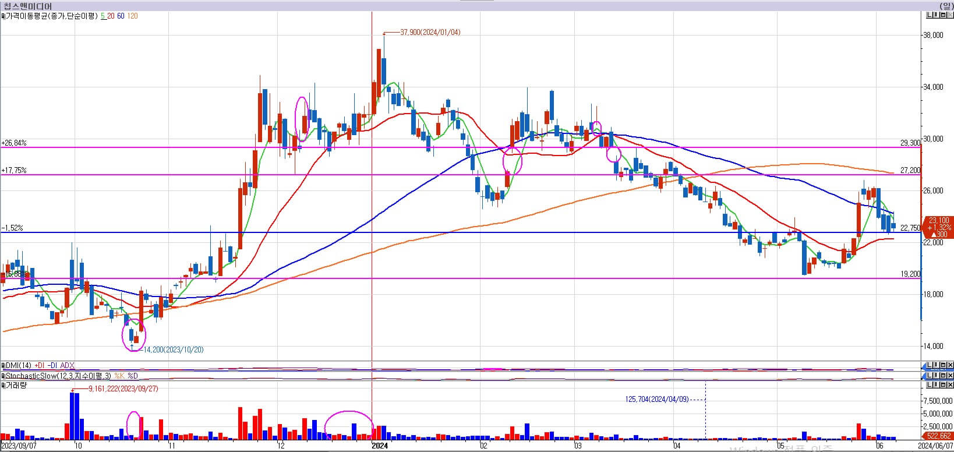The width and height of the screenshot is (954, 452).
Task: Click the 14,000 price axis label
Action: [x=934, y=347]
